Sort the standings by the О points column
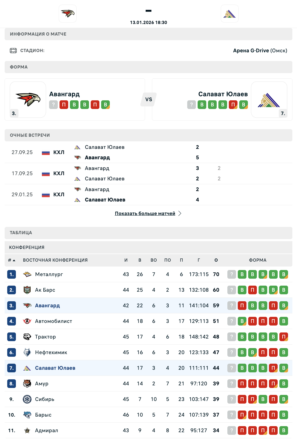This screenshot has height=440, width=297. click(216, 260)
